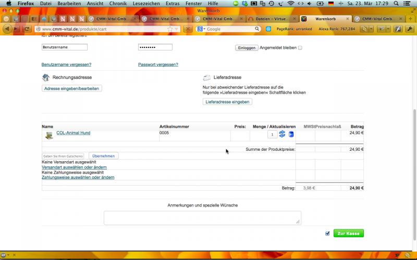Click the Lieferadresse eingeben button
The image size is (417, 260).
227,102
